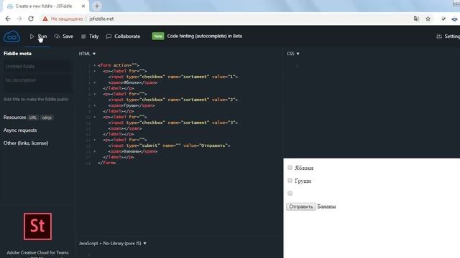Click the Бананы label text
The height and width of the screenshot is (258, 460).
coord(326,206)
